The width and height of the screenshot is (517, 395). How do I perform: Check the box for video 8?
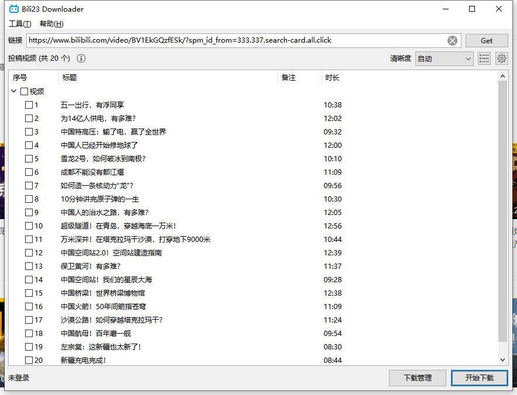tap(29, 199)
